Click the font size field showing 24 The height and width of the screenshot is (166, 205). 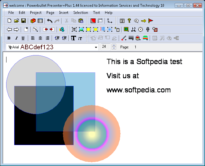tap(106, 47)
